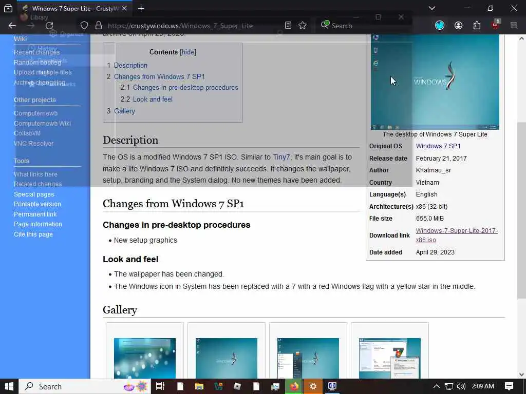Screen dimensions: 526x394
Task: Switch to Firefox on the taskbar
Action: click(x=294, y=386)
